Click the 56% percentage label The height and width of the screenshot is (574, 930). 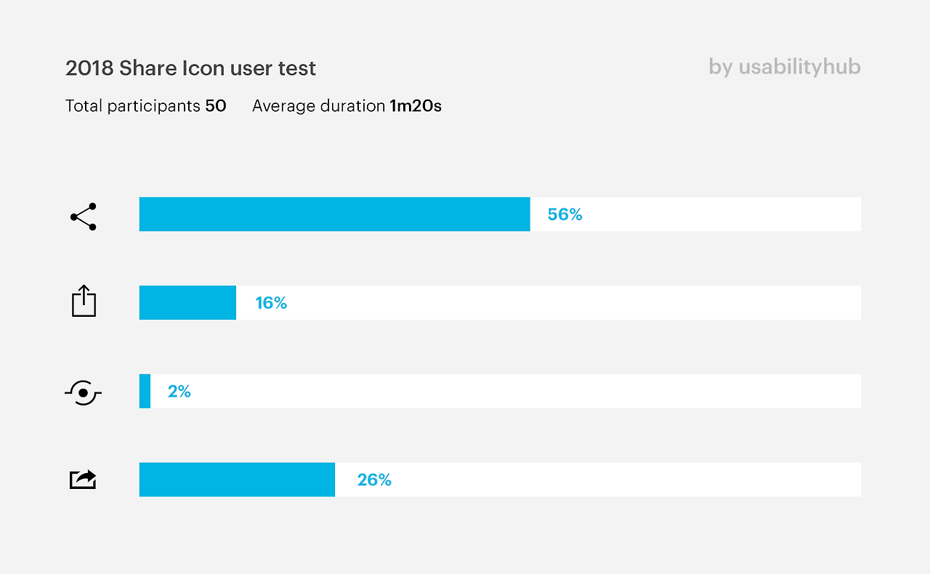tap(565, 214)
